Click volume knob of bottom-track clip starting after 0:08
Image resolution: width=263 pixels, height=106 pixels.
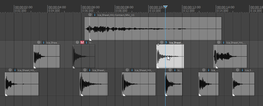click(127, 70)
